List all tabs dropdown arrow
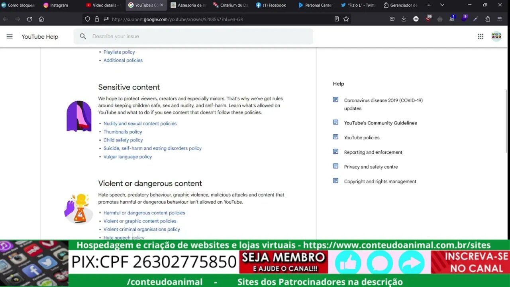This screenshot has width=510, height=287. [x=442, y=5]
